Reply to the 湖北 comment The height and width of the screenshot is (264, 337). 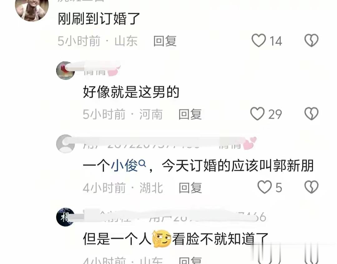tap(190, 188)
